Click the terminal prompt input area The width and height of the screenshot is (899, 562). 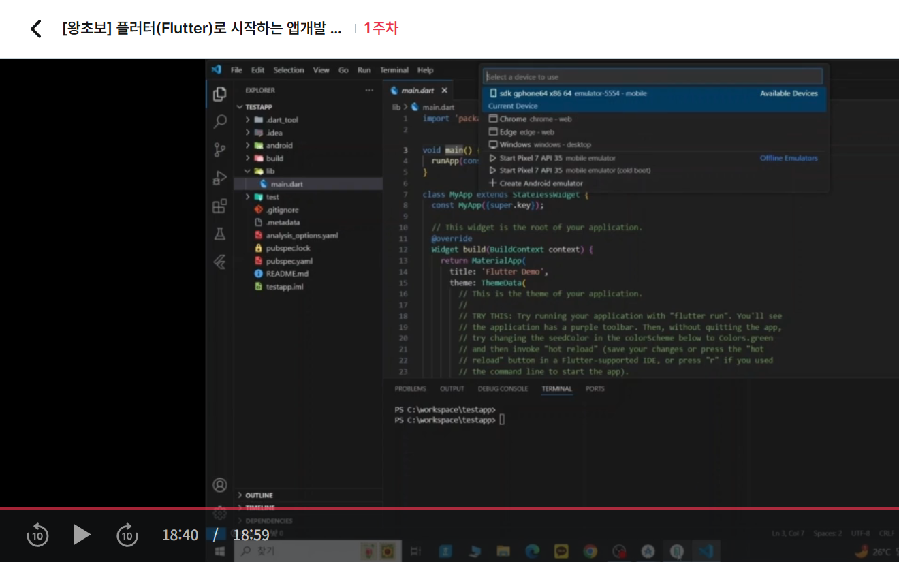[x=503, y=420]
